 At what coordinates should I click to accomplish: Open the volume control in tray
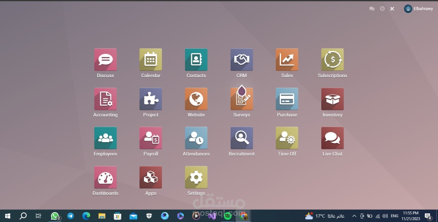(385, 216)
